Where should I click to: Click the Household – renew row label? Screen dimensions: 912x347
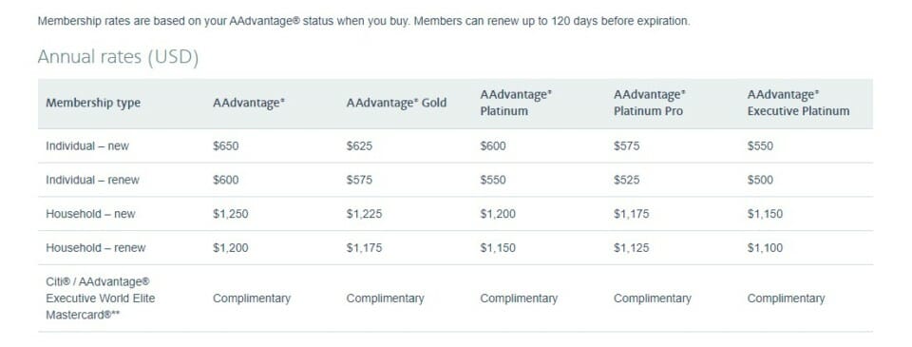(x=95, y=248)
